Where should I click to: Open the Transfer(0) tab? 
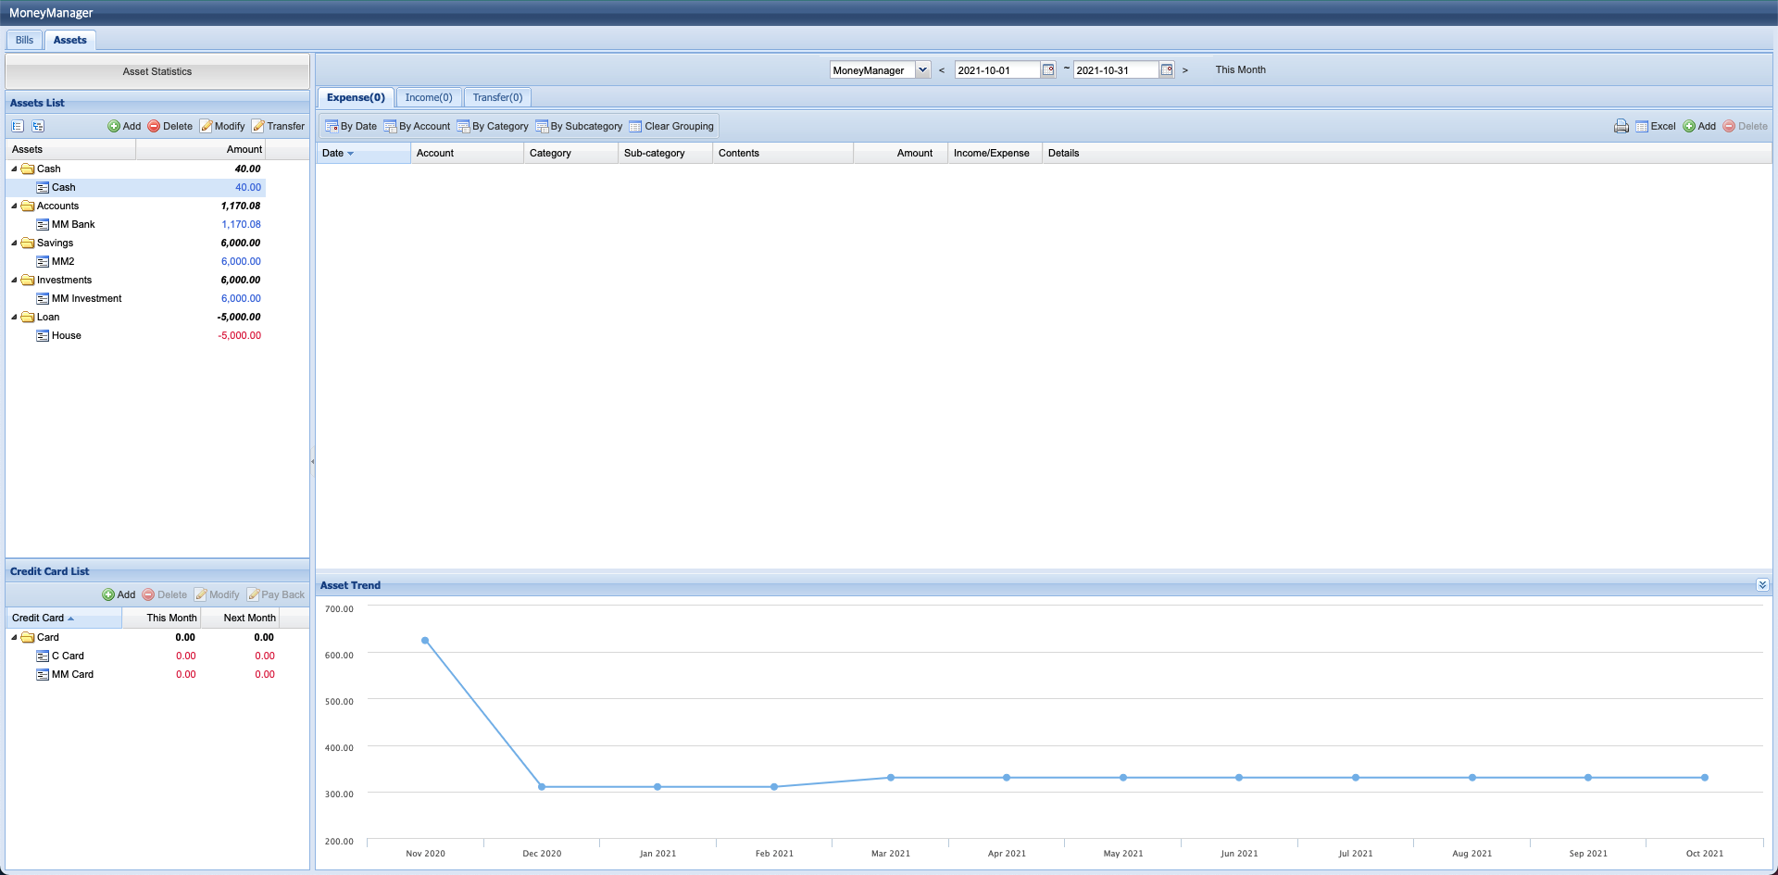coord(497,97)
